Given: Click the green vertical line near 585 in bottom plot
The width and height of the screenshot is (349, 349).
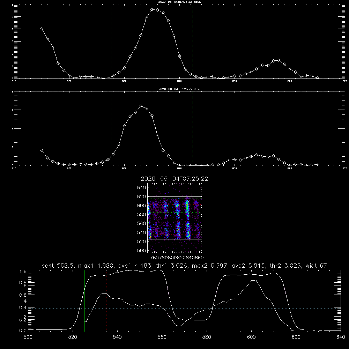Looking at the screenshot, I should (x=217, y=301).
